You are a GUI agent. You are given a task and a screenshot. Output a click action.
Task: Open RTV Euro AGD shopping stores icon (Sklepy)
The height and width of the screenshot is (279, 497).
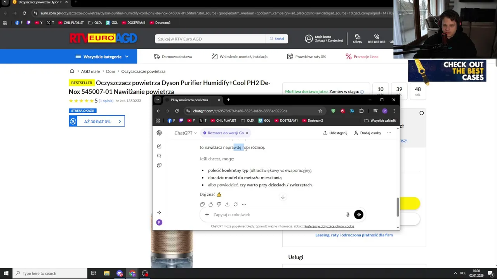[x=358, y=39]
